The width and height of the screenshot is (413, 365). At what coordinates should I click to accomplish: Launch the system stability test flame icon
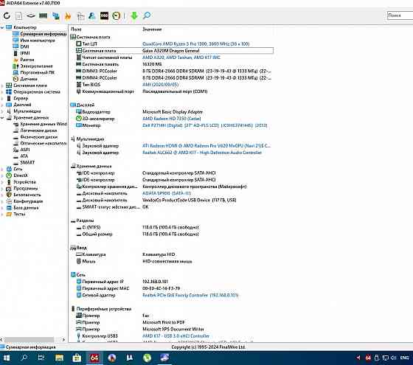(68, 16)
